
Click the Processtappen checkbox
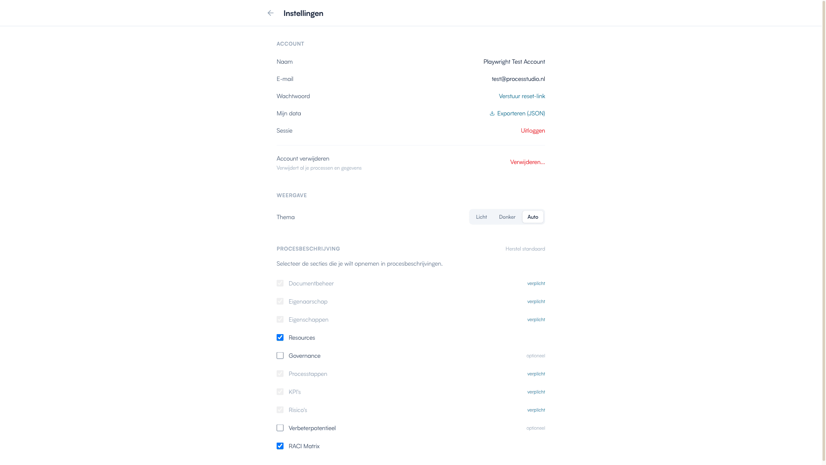pyautogui.click(x=280, y=374)
